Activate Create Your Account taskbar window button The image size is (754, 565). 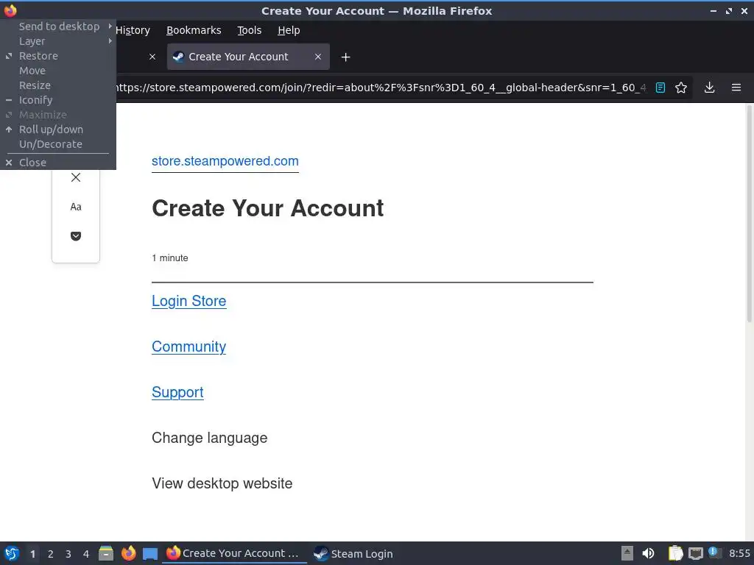[x=235, y=553]
